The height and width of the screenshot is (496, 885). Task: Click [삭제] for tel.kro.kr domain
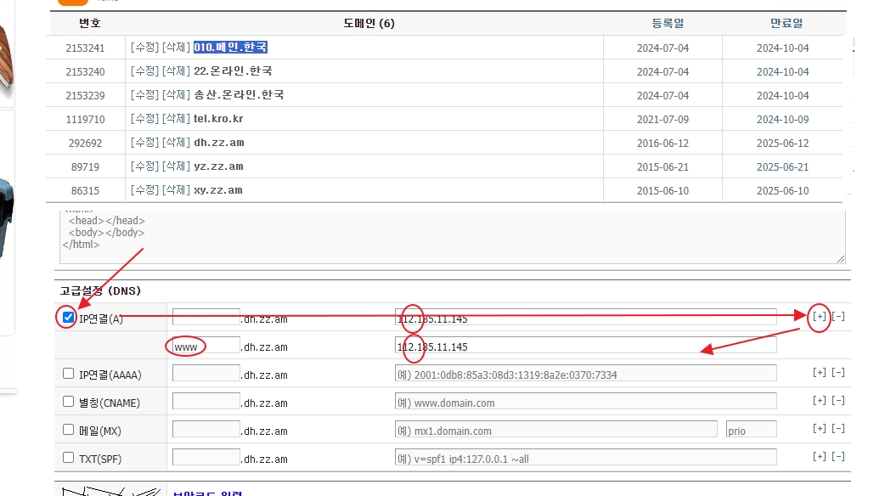click(176, 119)
